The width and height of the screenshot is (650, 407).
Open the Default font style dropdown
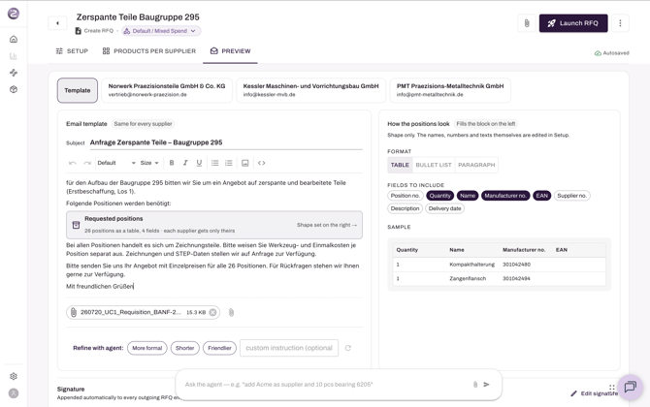click(x=116, y=163)
